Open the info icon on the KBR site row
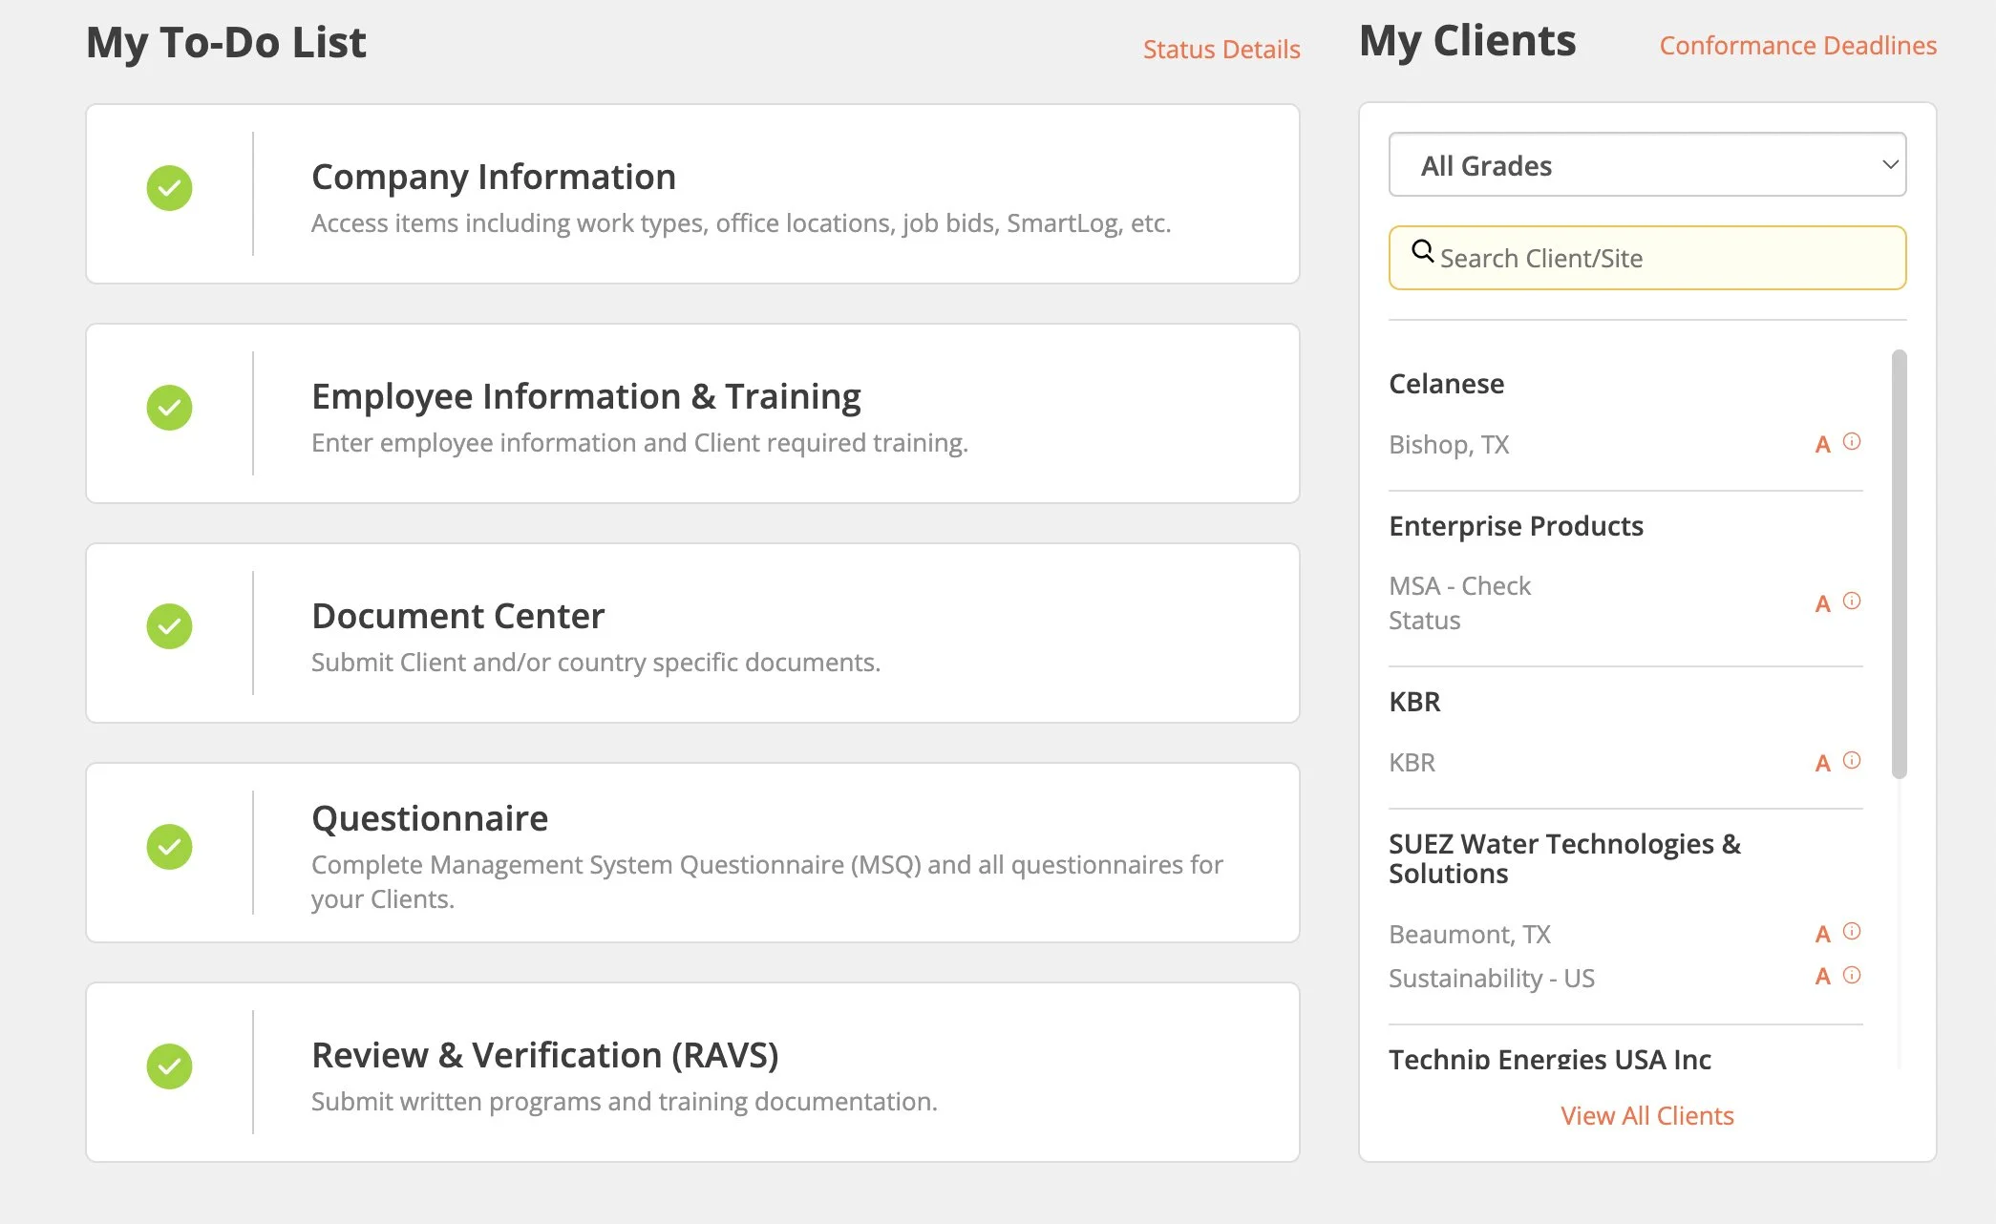Screen dimensions: 1996x1224 click(x=1851, y=761)
